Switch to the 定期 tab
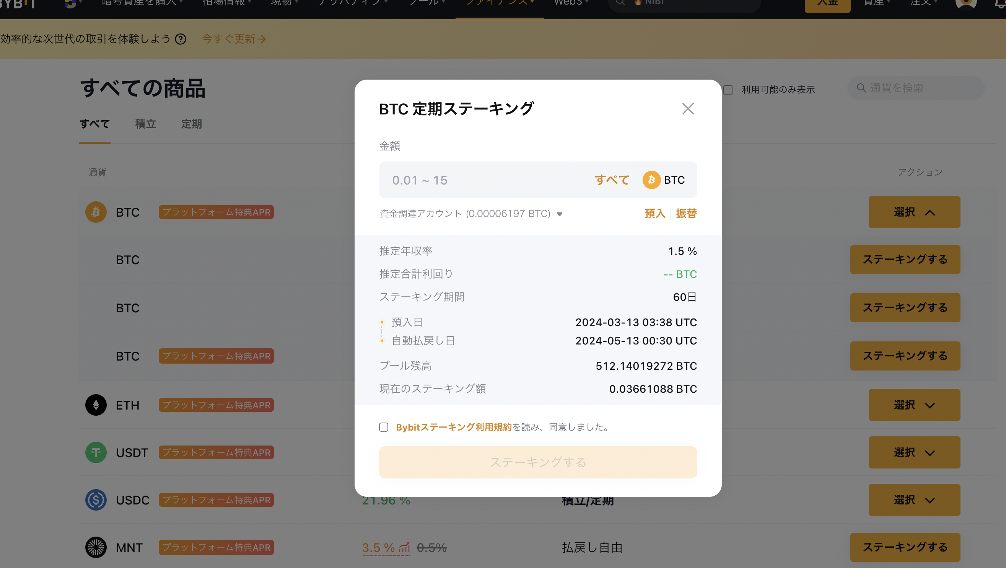The width and height of the screenshot is (1006, 568). (191, 124)
